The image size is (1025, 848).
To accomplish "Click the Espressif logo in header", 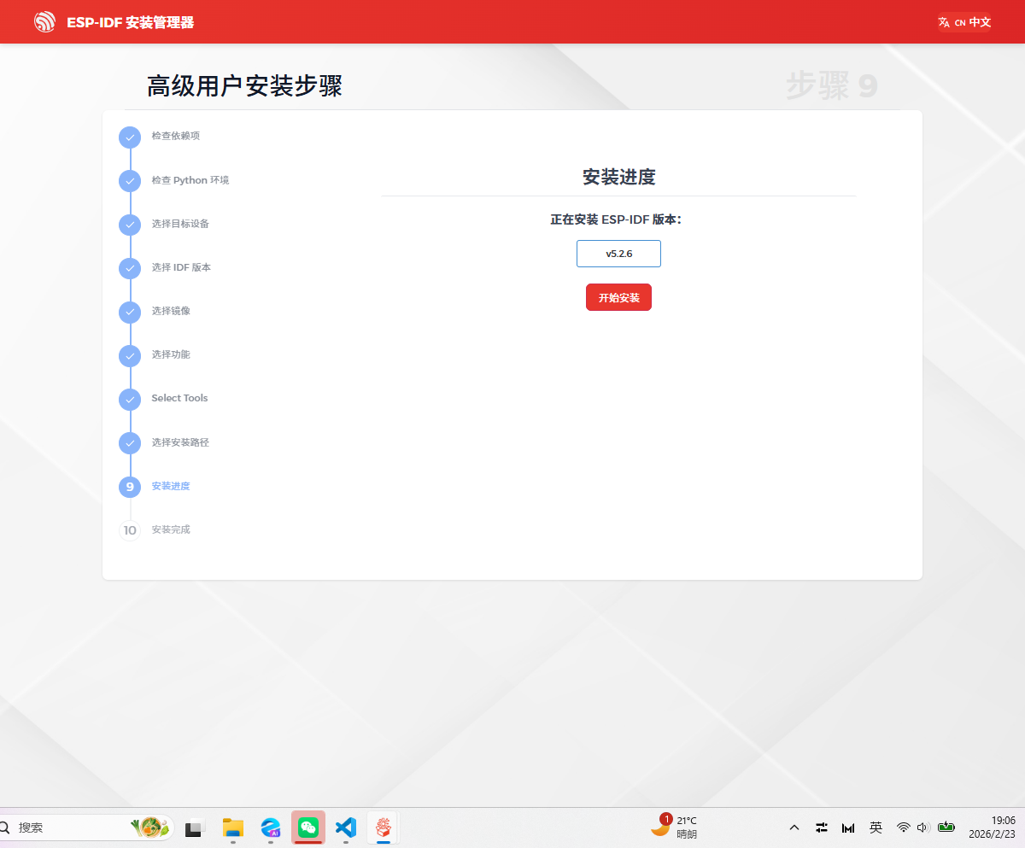I will point(44,22).
